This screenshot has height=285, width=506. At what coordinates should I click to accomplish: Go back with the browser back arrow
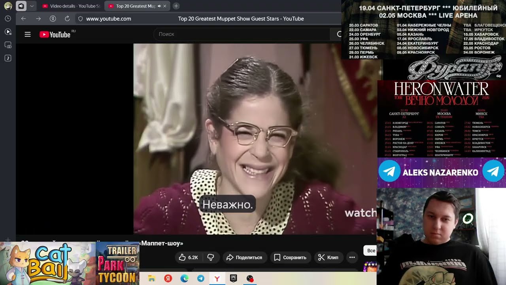(23, 19)
